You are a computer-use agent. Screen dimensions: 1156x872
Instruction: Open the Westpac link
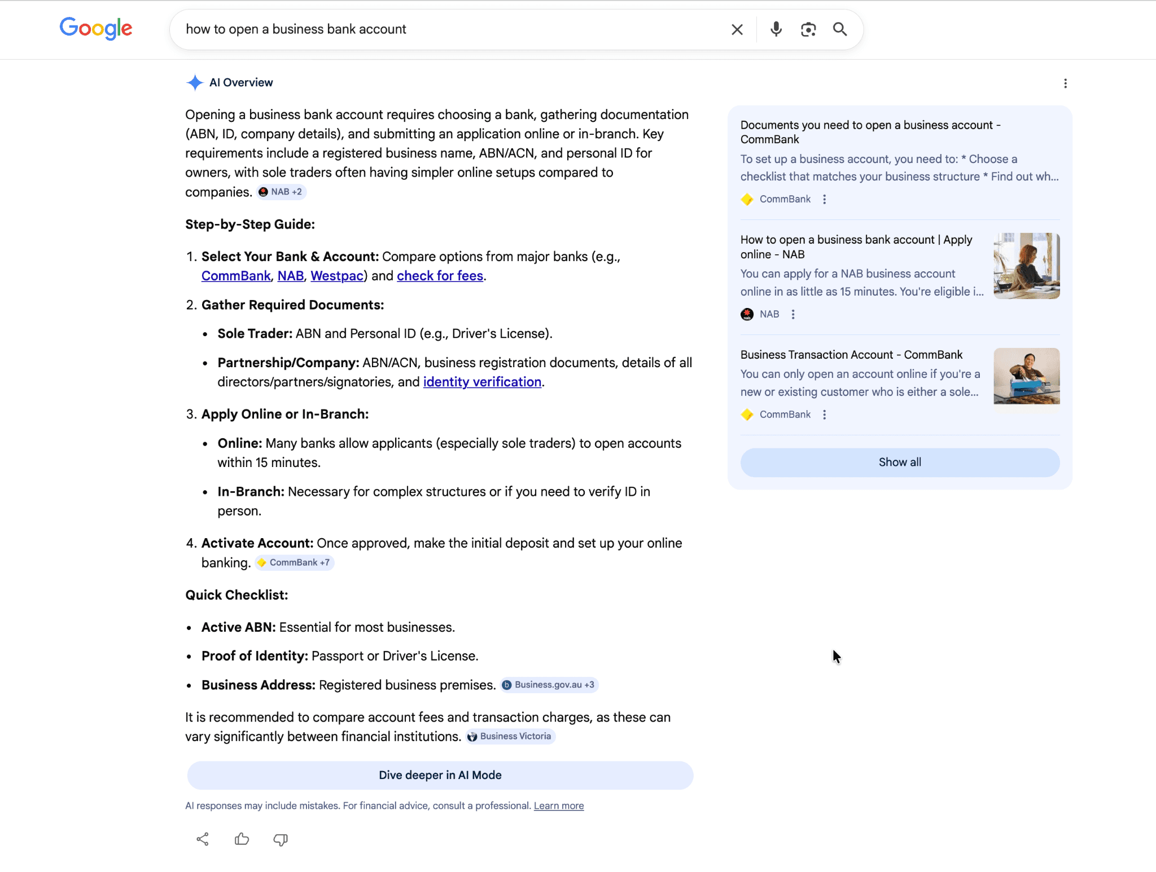click(337, 276)
